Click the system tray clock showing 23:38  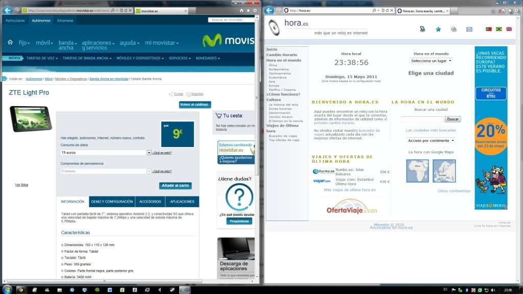click(508, 290)
